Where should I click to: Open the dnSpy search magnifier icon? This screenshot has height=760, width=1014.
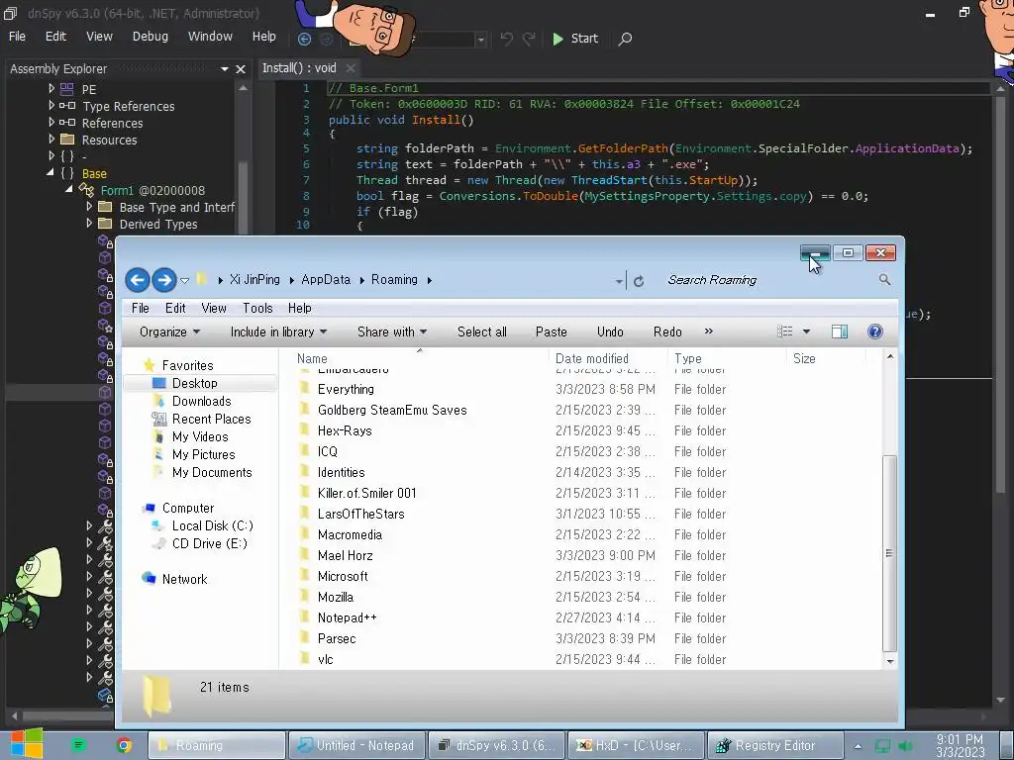tap(625, 39)
